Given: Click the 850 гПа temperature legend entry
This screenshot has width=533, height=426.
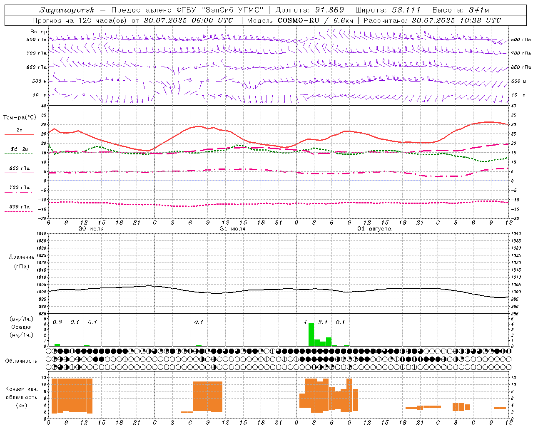Looking at the screenshot, I should coord(20,168).
